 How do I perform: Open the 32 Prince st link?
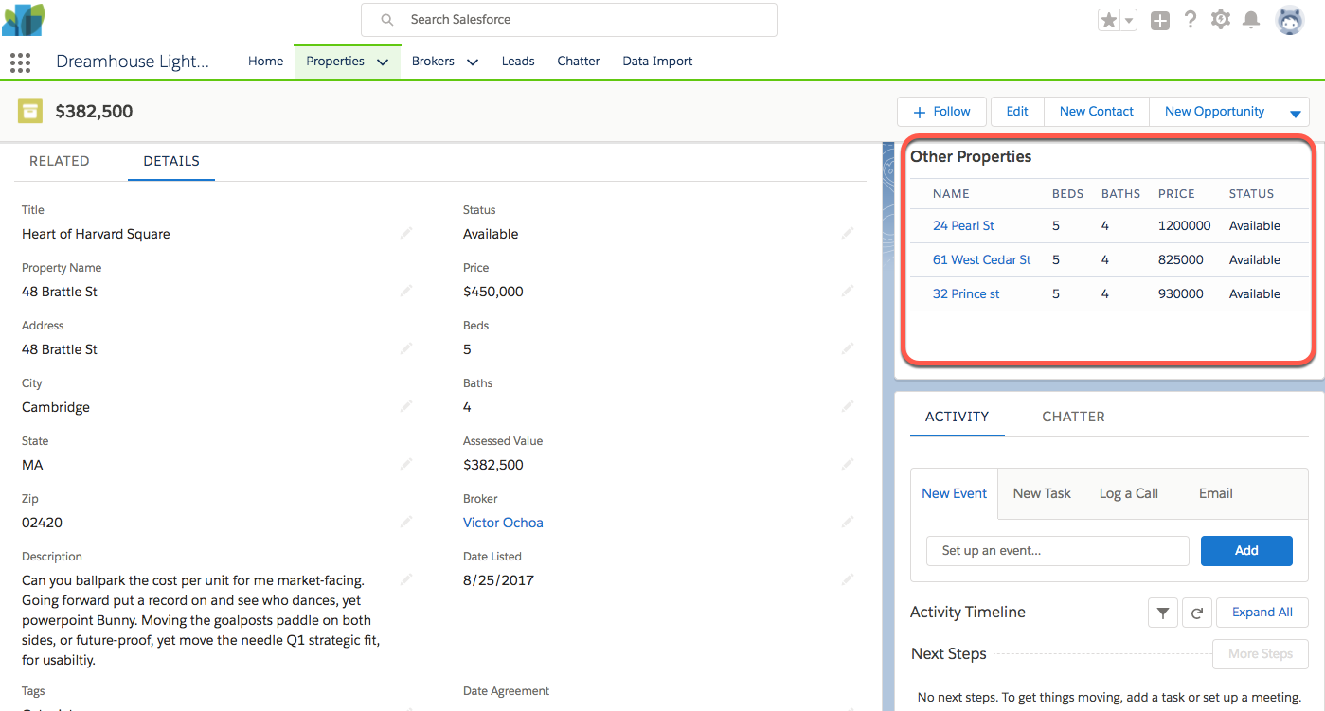point(966,293)
